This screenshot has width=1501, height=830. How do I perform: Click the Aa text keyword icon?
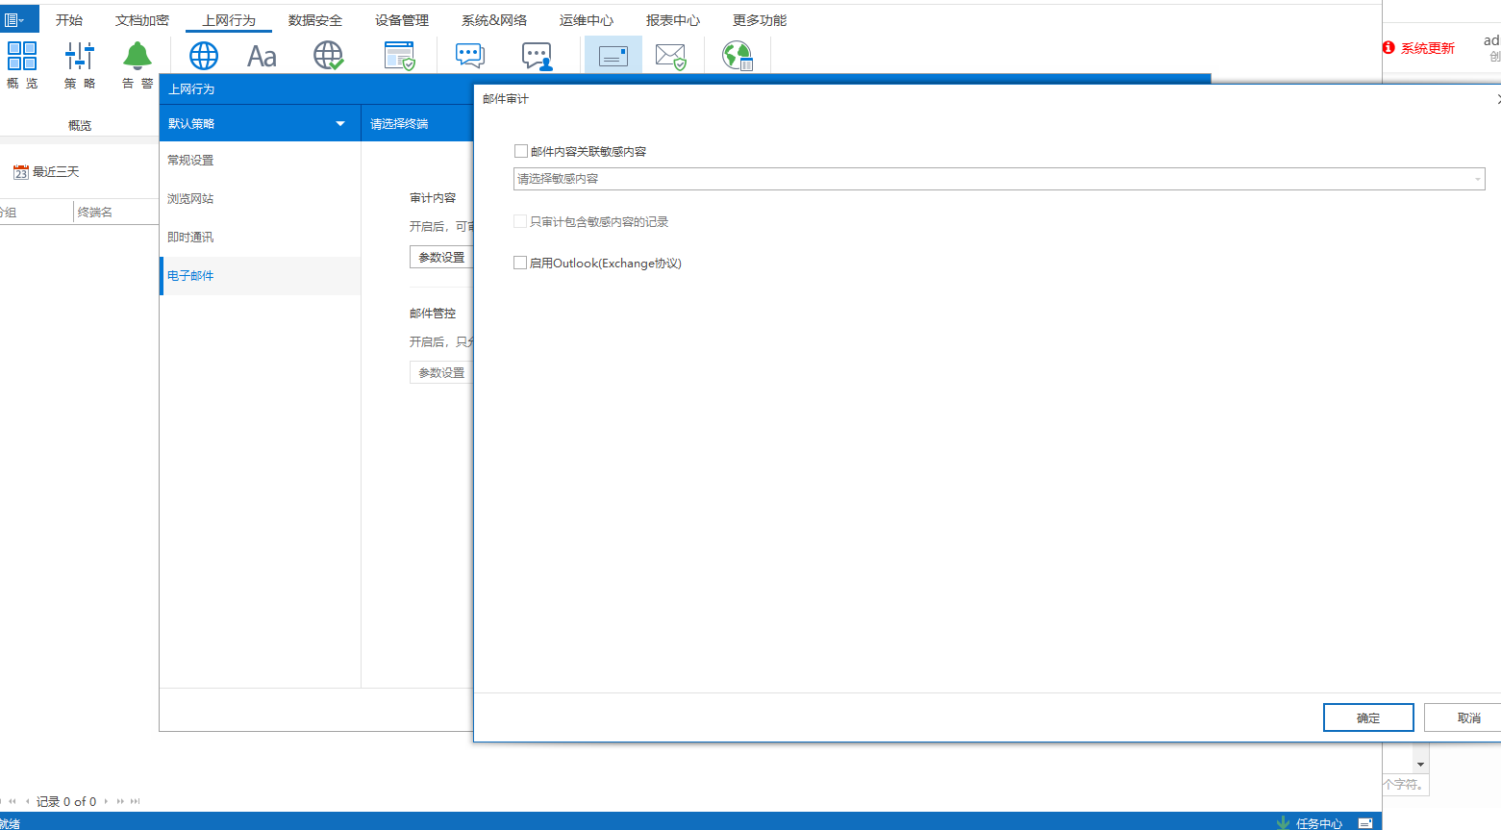262,56
